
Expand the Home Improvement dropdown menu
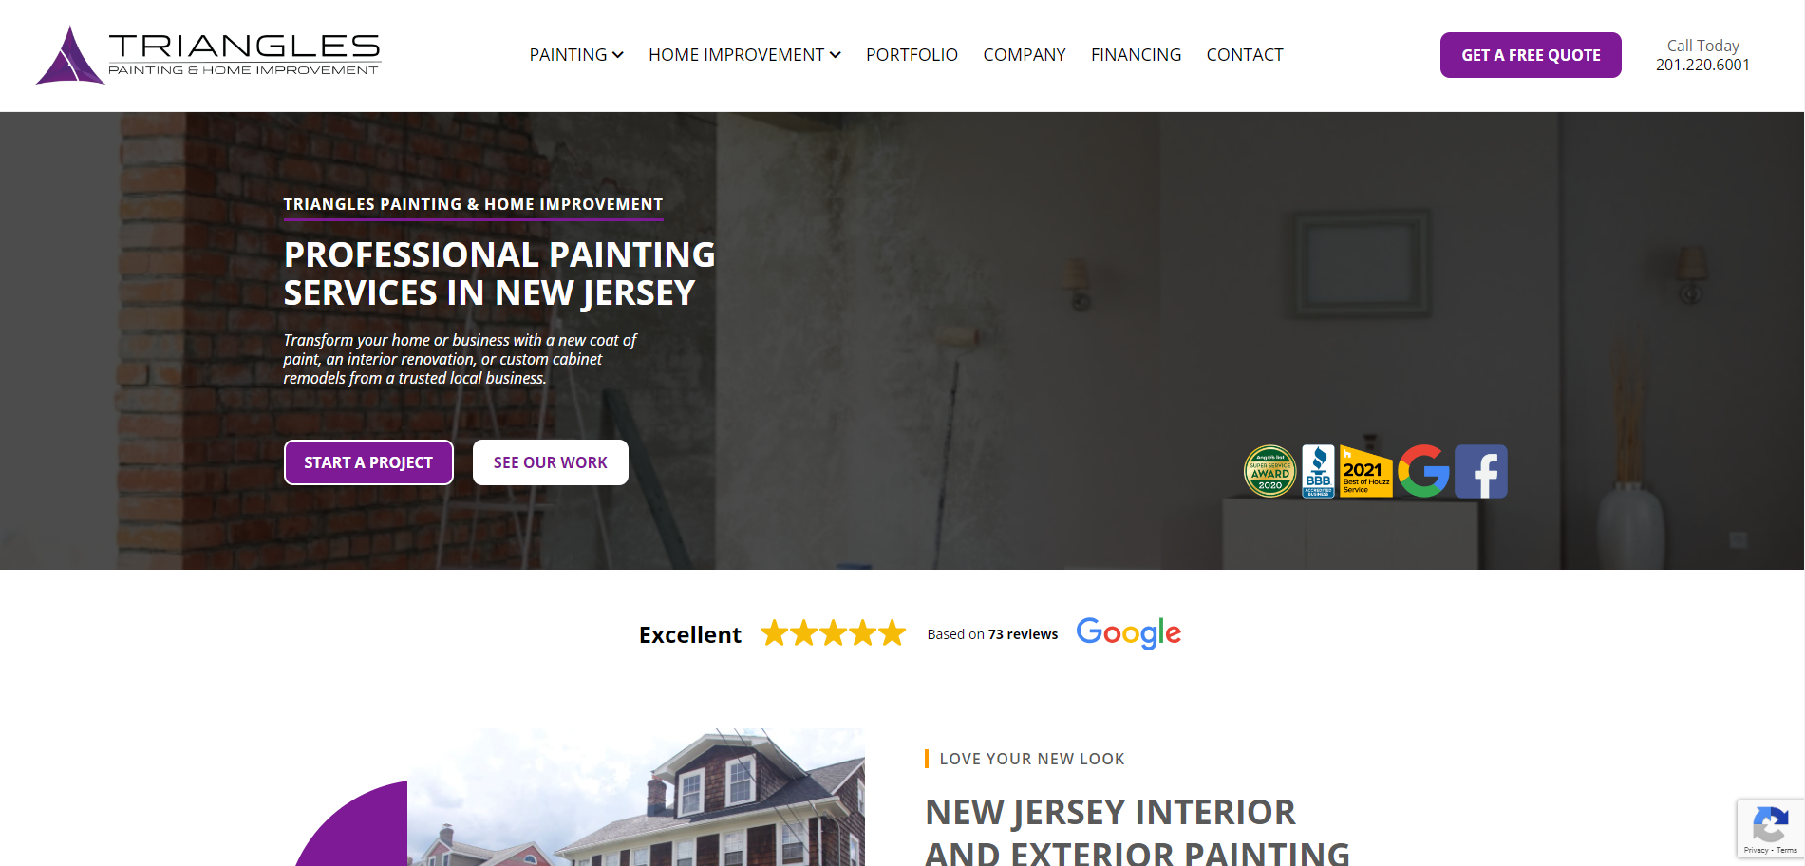point(744,55)
